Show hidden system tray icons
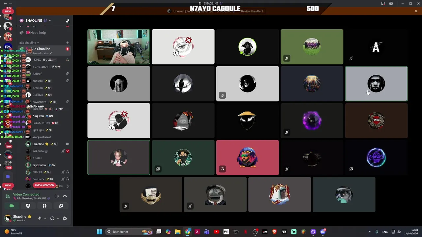The image size is (422, 237). pos(369,232)
